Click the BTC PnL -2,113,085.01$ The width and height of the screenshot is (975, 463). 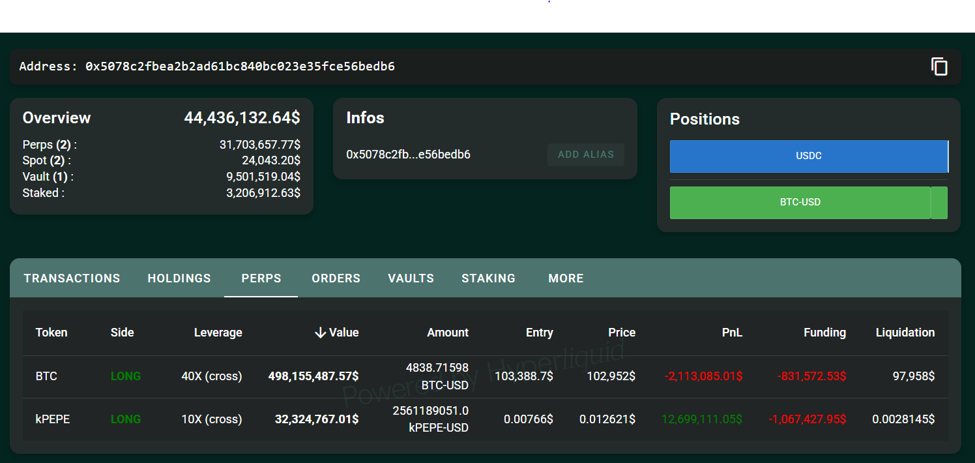pyautogui.click(x=704, y=376)
